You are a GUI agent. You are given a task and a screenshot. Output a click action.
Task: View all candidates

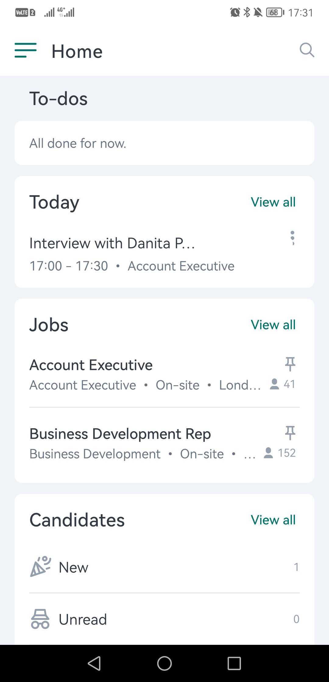(x=273, y=520)
